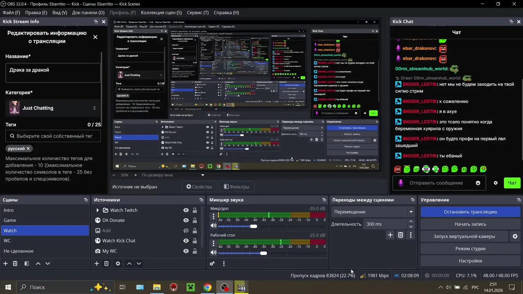Image resolution: width=523 pixels, height=294 pixels.
Task: Open preview scaling dropdown По размеру окна
Action: pyautogui.click(x=172, y=175)
